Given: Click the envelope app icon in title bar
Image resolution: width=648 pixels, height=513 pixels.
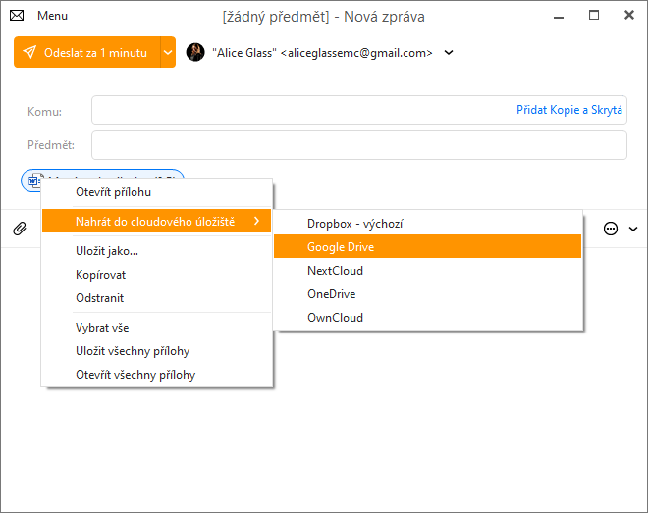Looking at the screenshot, I should coord(17,16).
